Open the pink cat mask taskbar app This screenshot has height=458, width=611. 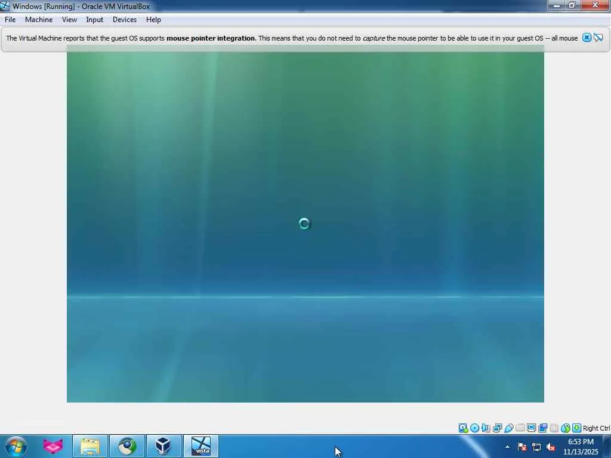[x=53, y=446]
